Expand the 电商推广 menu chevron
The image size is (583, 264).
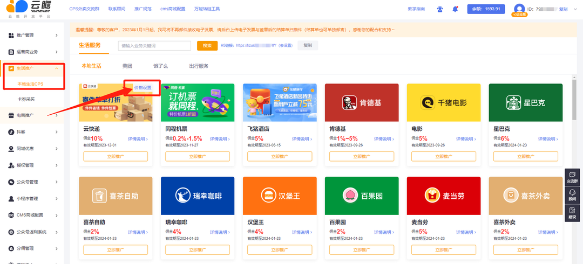tap(57, 115)
